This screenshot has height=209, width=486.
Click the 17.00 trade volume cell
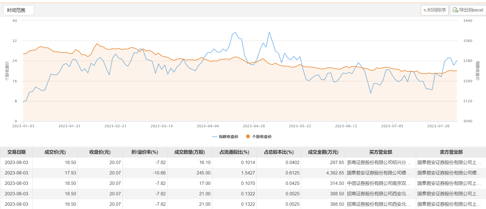190,183
